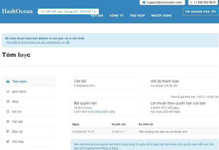This screenshot has width=219, height=150.
Task: Click the hay 0,04 USD mỗi ngày text
Action: click(x=165, y=112)
